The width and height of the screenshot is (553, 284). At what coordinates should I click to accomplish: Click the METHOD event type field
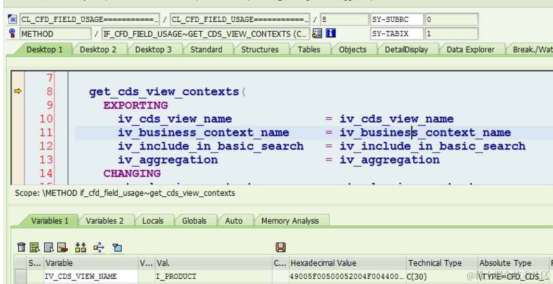55,34
